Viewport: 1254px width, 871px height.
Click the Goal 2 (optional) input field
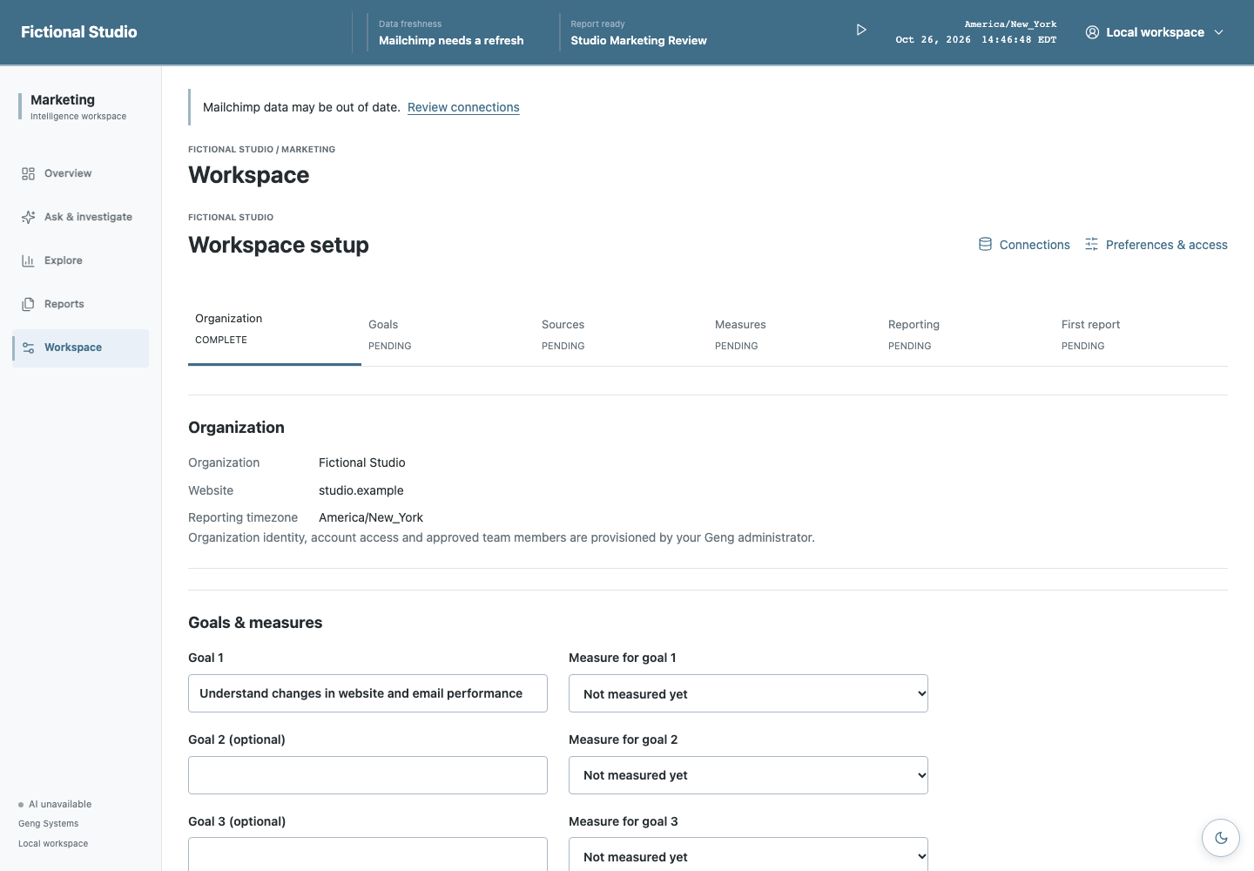pyautogui.click(x=367, y=775)
